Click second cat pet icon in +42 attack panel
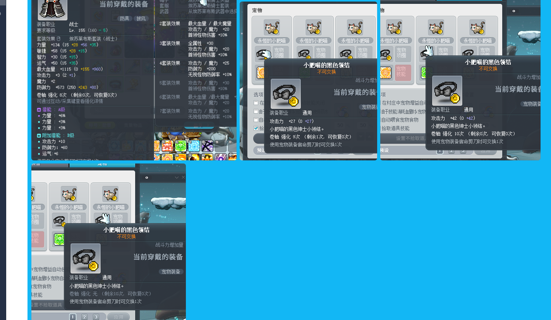Screen dimensions: 551x320 [x=436, y=28]
